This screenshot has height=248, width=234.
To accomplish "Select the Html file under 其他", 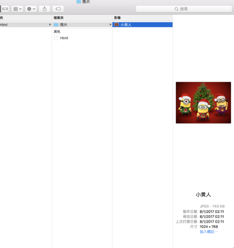I will [82, 38].
